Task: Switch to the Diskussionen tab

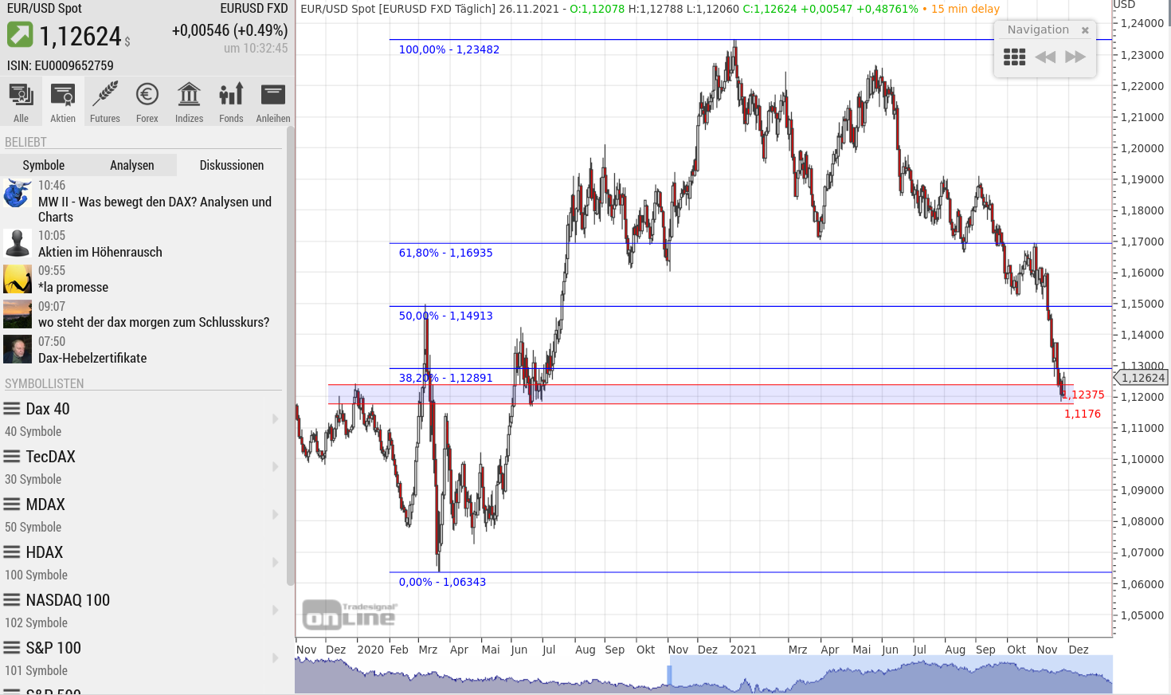Action: pyautogui.click(x=232, y=165)
